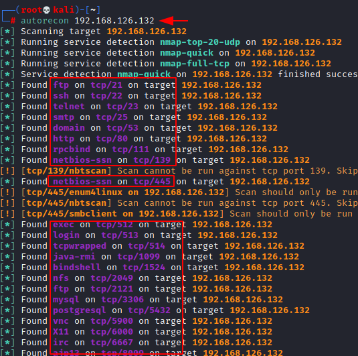The height and width of the screenshot is (356, 358).
Task: Select 'ssh on tcp/22' found line
Action: 88,96
